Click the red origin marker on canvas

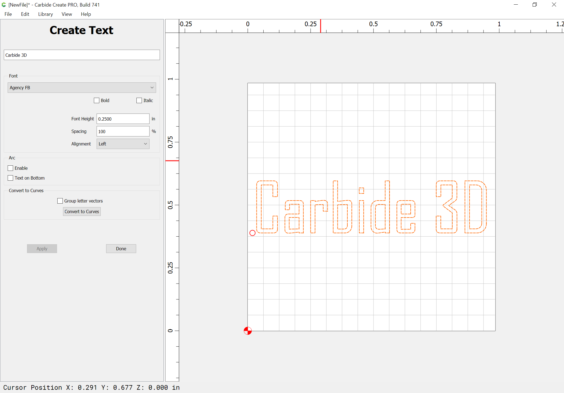(247, 331)
